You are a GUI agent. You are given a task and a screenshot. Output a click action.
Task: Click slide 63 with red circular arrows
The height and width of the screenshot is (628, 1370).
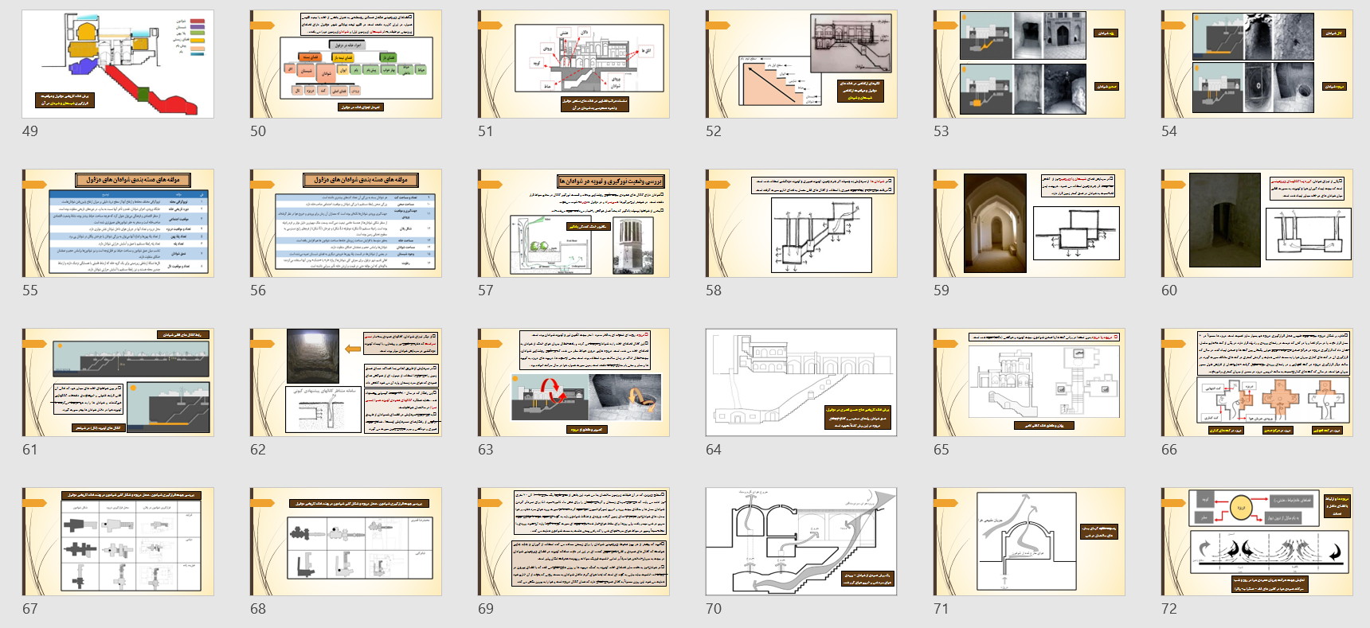pyautogui.click(x=573, y=383)
